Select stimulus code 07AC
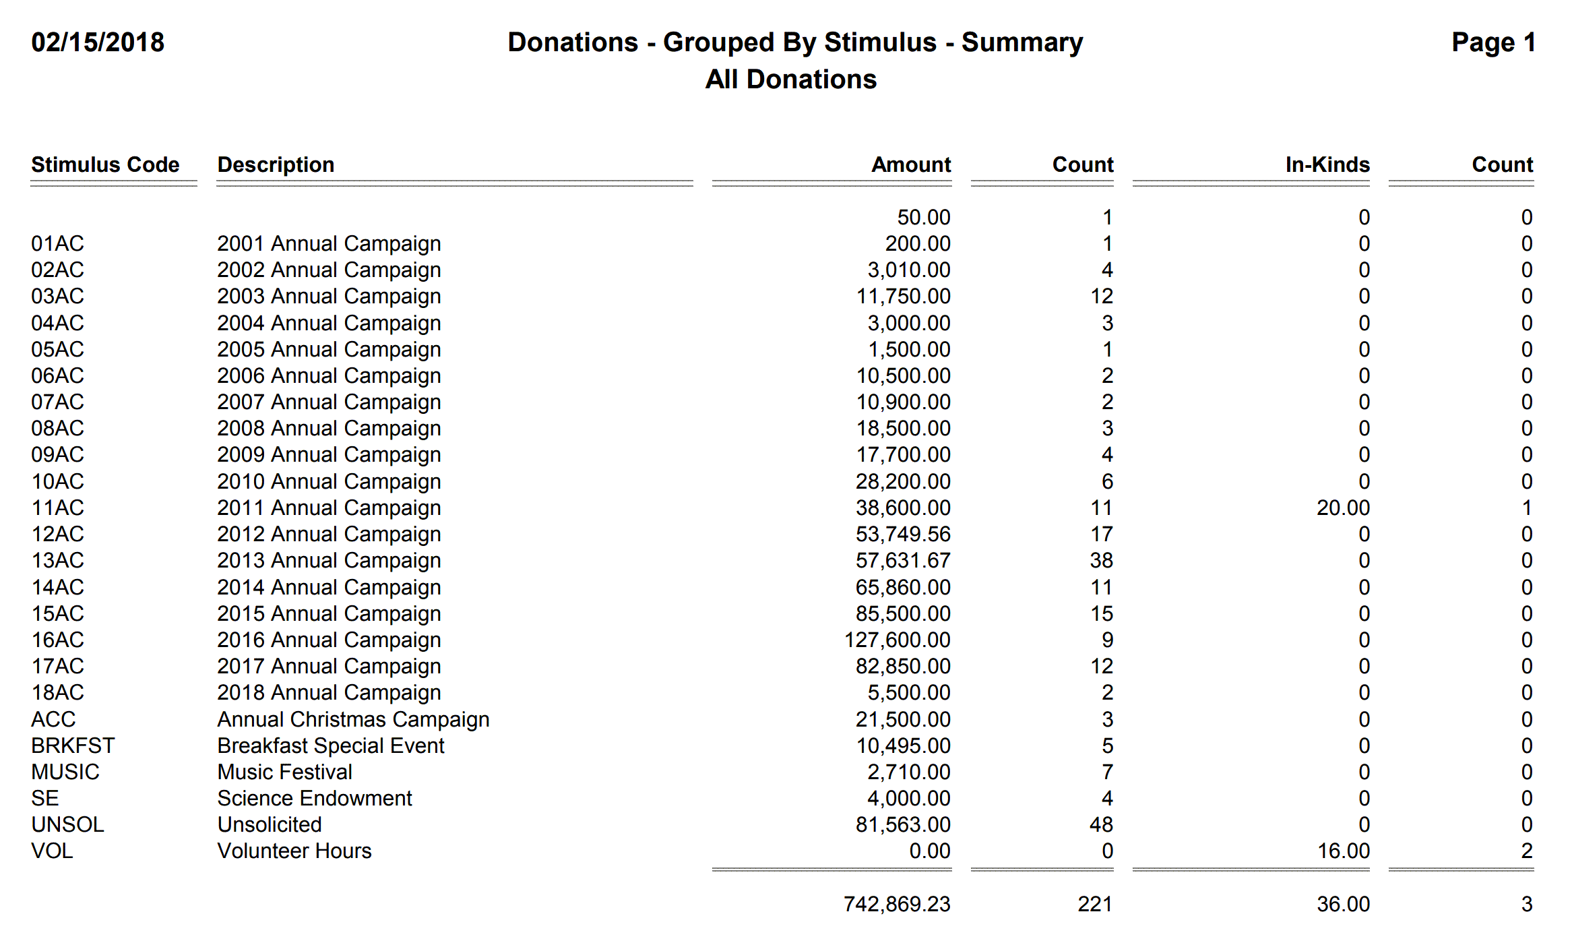This screenshot has height=945, width=1570. click(x=57, y=402)
